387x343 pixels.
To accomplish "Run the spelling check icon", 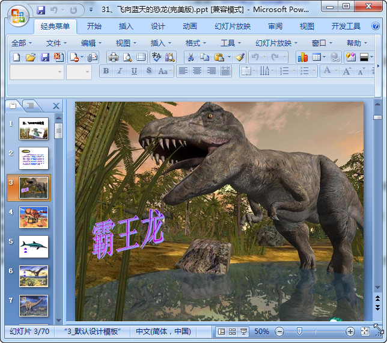I will [x=156, y=57].
